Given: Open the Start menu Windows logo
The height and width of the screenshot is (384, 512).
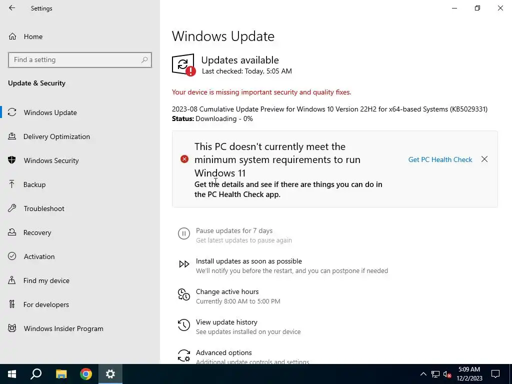Looking at the screenshot, I should click(x=12, y=374).
